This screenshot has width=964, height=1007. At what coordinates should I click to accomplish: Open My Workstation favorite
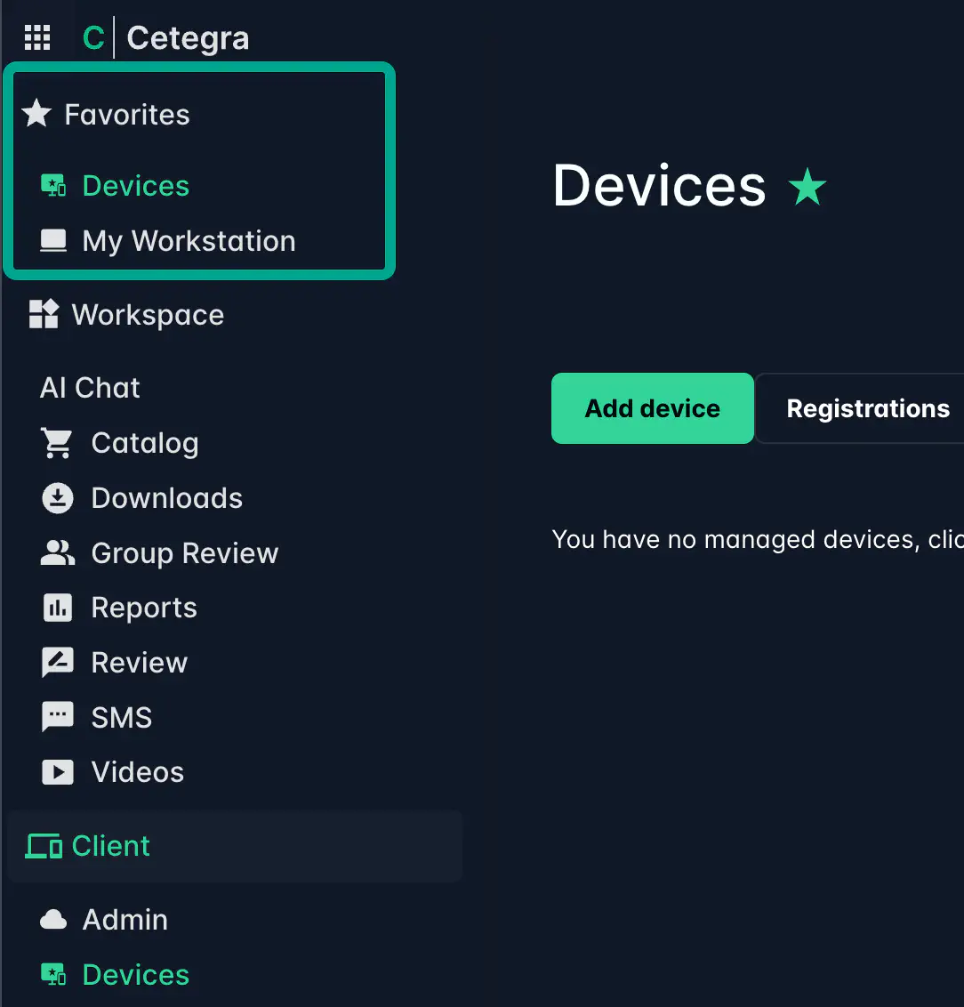[x=189, y=241]
